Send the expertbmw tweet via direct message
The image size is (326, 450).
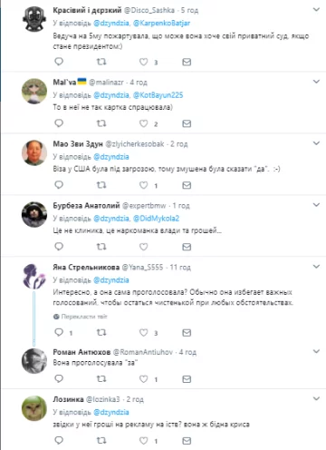[x=187, y=247]
